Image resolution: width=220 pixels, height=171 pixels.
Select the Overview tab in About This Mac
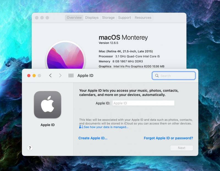(74, 18)
